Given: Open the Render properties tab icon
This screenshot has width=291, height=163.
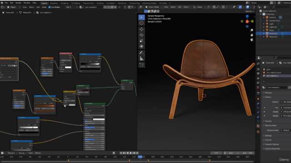Looking at the screenshot, I should [x=258, y=69].
